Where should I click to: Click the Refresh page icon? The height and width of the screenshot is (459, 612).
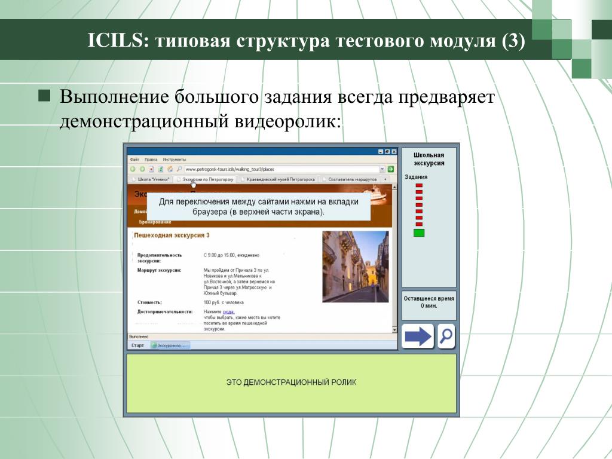point(160,169)
